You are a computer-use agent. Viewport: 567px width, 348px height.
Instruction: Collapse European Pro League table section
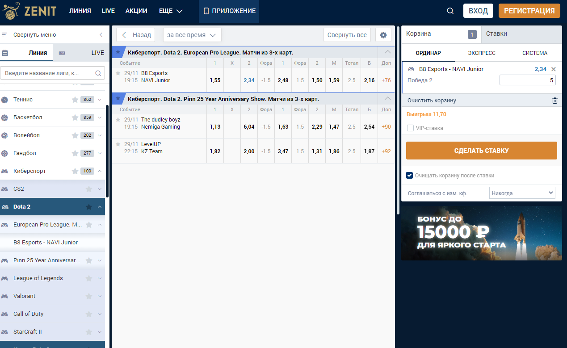click(387, 52)
